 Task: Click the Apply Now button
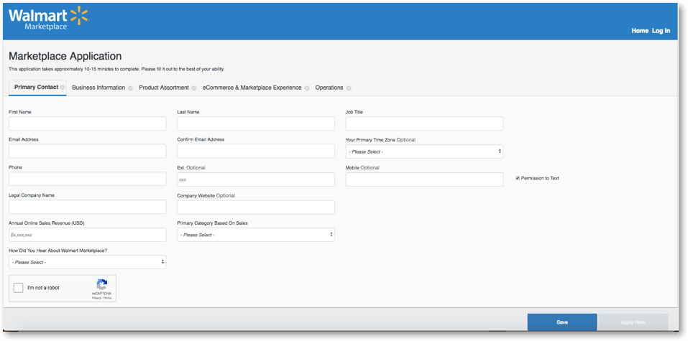pyautogui.click(x=633, y=322)
